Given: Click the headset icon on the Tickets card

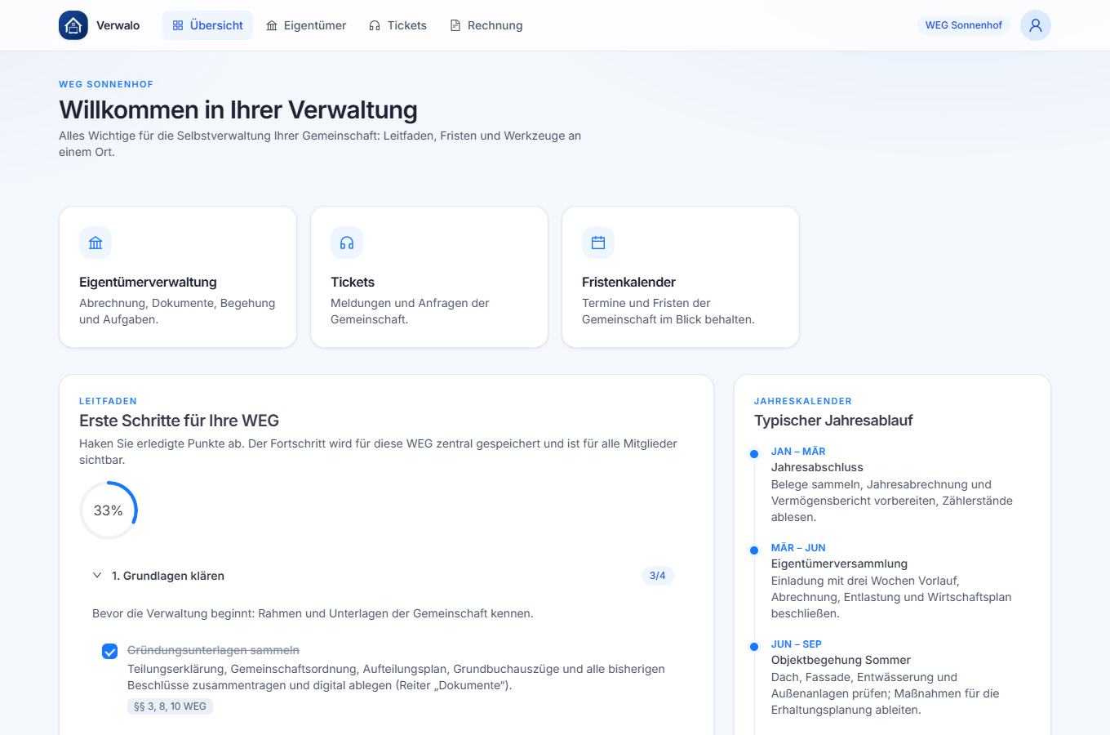Looking at the screenshot, I should click(347, 243).
